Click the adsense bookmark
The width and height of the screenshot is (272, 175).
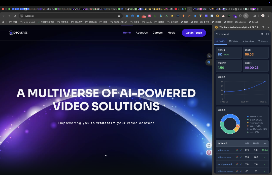[x=241, y=22]
